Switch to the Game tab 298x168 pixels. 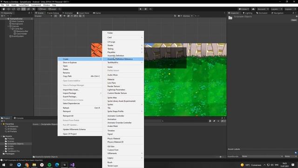point(97,13)
